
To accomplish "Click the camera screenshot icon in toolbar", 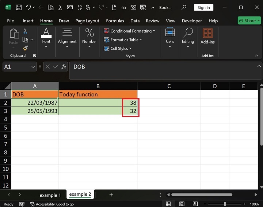I will [x=133, y=7].
